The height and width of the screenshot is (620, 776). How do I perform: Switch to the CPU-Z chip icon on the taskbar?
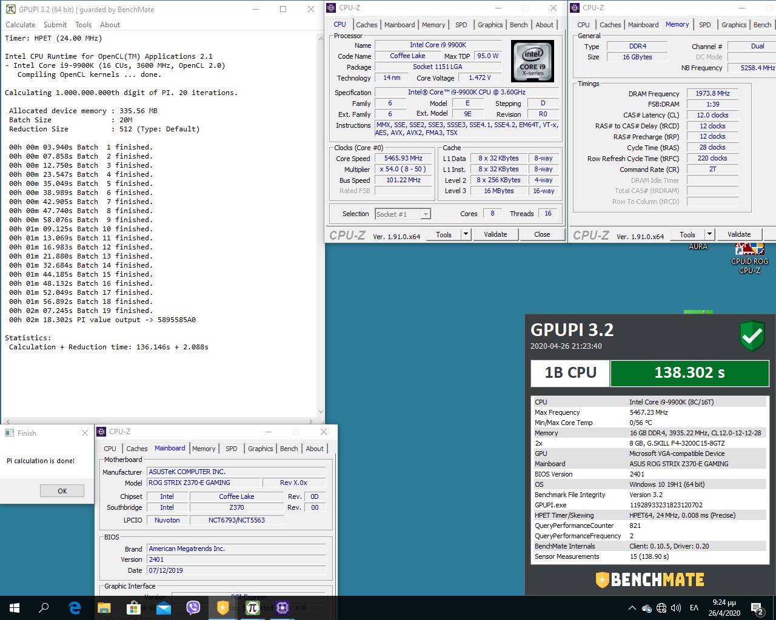(282, 608)
